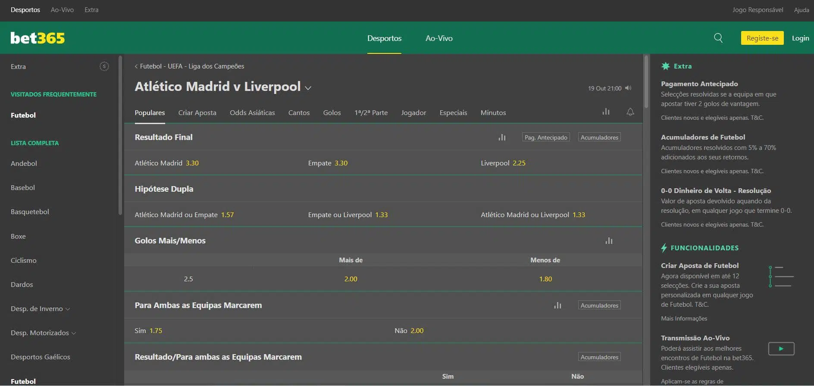Collapse the Hipótese Dupla market header
This screenshot has height=386, width=814.
pyautogui.click(x=383, y=189)
